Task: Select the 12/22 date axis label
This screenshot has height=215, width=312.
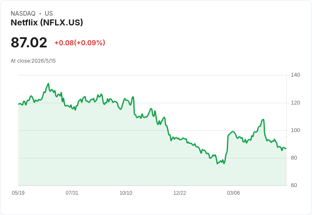Action: [180, 193]
